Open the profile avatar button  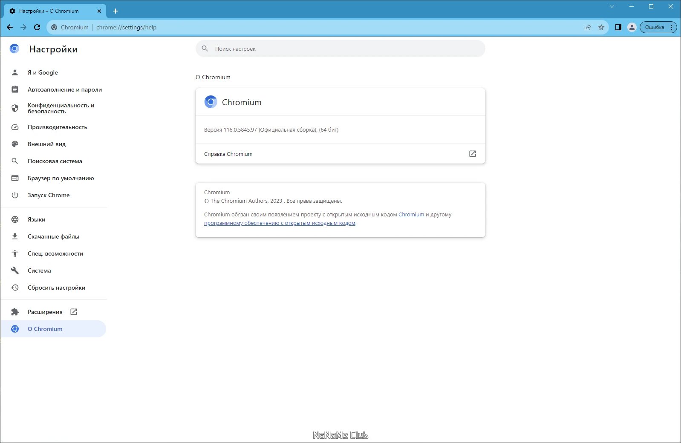click(x=632, y=27)
